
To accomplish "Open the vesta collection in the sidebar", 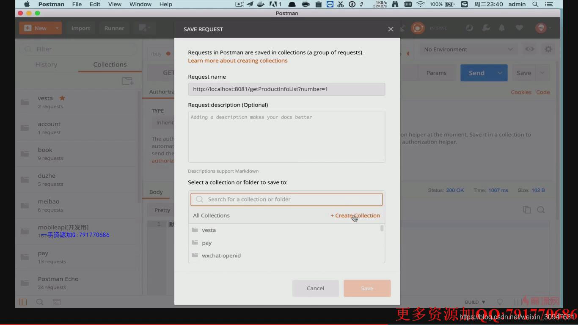I will pos(76,102).
